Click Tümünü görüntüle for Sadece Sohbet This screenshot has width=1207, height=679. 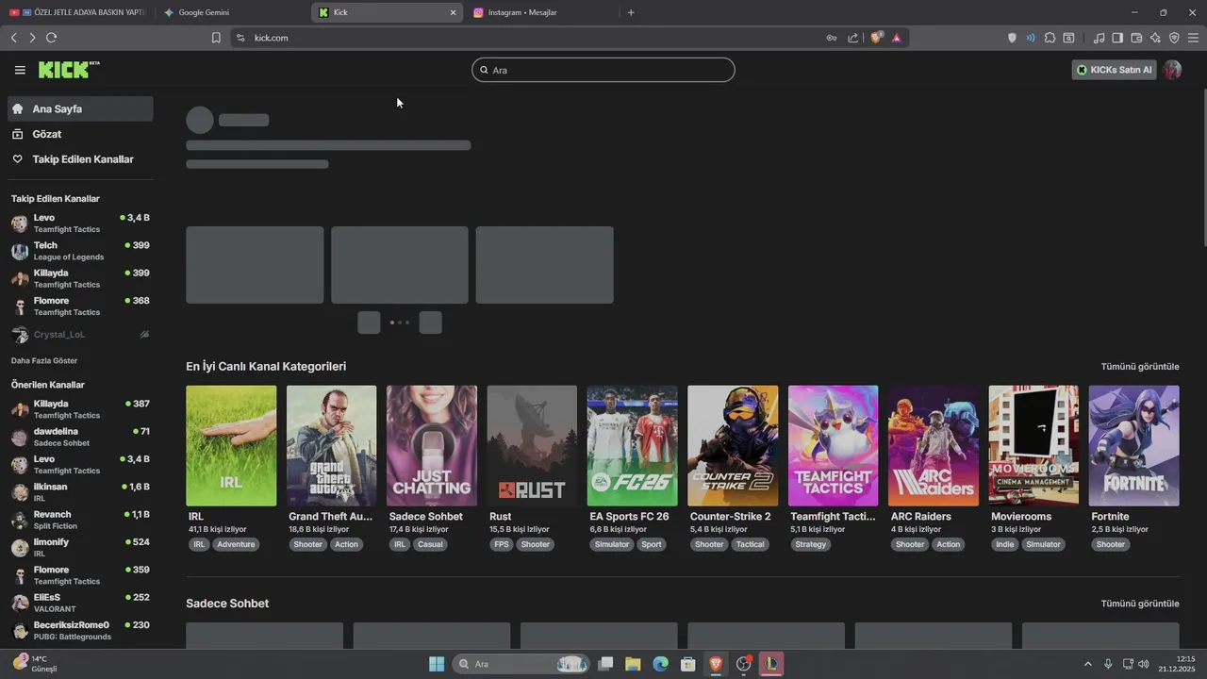tap(1140, 604)
